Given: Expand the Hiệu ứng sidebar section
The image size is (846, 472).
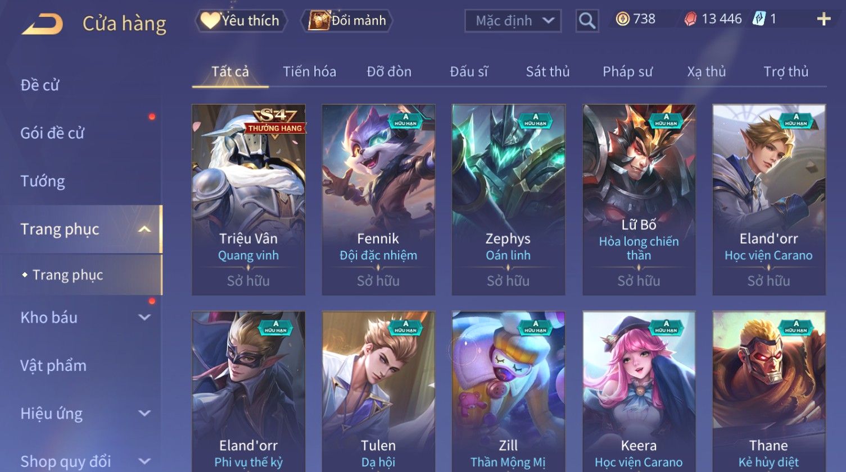Looking at the screenshot, I should [144, 413].
